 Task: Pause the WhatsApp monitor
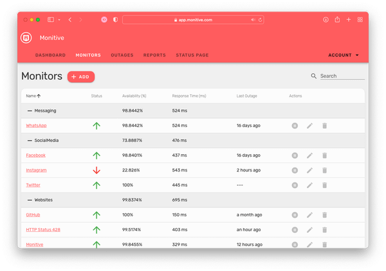tap(295, 126)
